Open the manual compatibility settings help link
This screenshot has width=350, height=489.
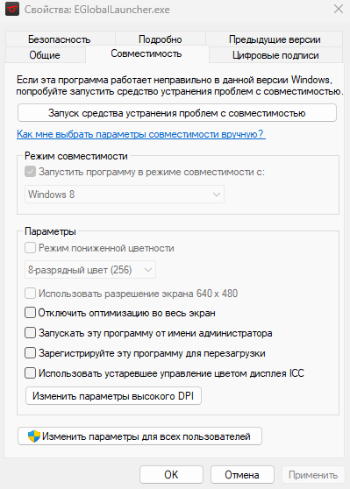[141, 134]
